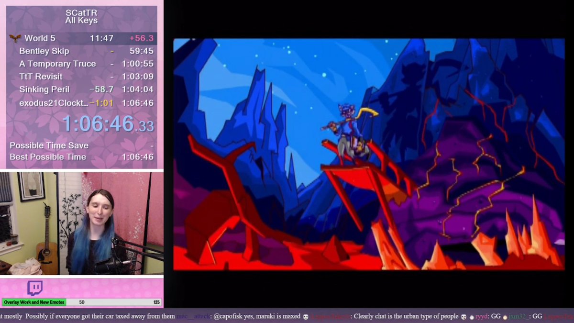Click the 11:47 World 5 time
Screen dimensions: 574x323
click(x=101, y=38)
